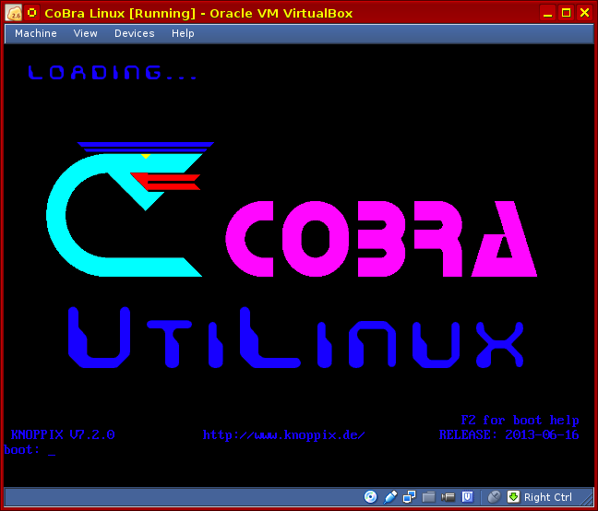The width and height of the screenshot is (598, 511).
Task: Open the Help menu
Action: tap(183, 33)
